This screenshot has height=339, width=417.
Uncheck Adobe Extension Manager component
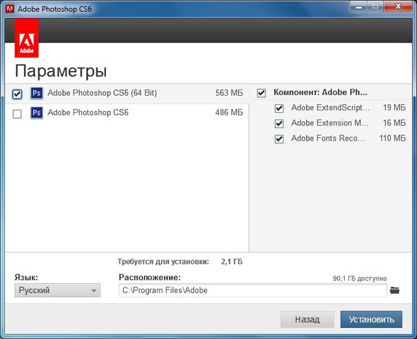[x=279, y=123]
